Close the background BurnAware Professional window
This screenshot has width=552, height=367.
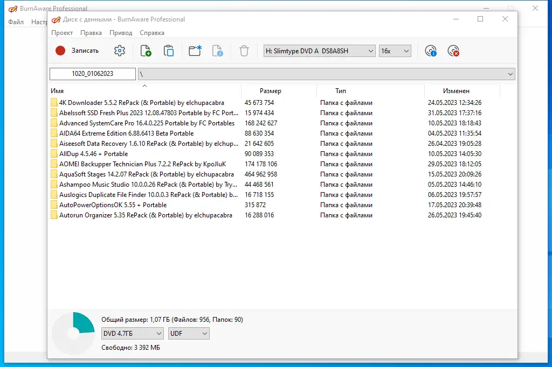tap(535, 8)
